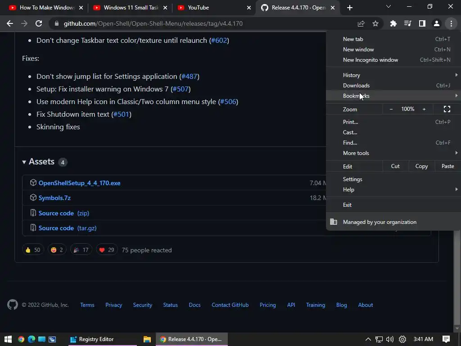Click the forward navigation arrow

click(24, 23)
